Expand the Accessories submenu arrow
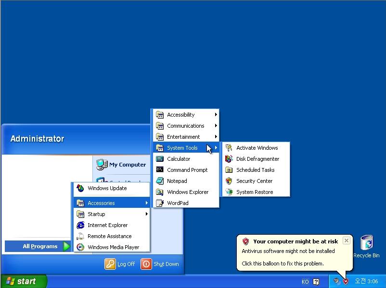This screenshot has height=288, width=386. pos(146,203)
